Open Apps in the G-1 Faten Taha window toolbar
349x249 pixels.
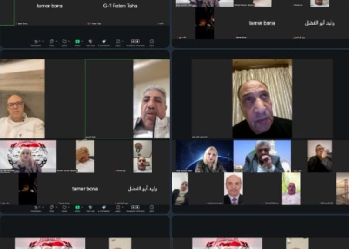coord(118,43)
